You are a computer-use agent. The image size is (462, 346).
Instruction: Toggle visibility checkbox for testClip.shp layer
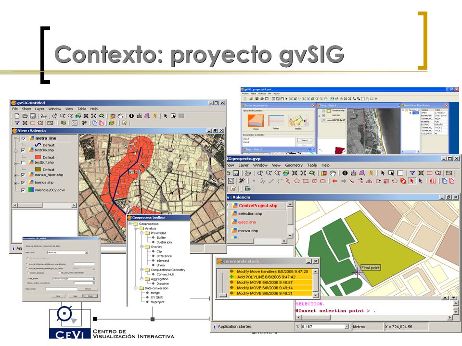pyautogui.click(x=23, y=150)
